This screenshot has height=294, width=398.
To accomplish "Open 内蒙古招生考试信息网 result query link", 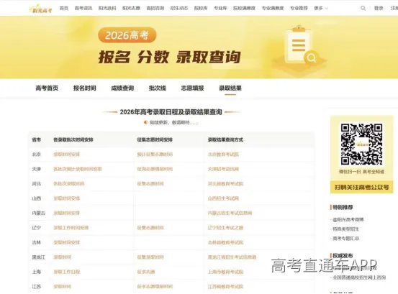I will (230, 213).
